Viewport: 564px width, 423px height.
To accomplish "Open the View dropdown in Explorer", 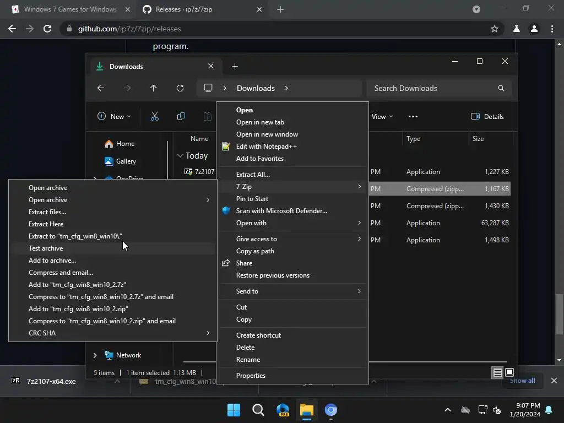I will (382, 117).
